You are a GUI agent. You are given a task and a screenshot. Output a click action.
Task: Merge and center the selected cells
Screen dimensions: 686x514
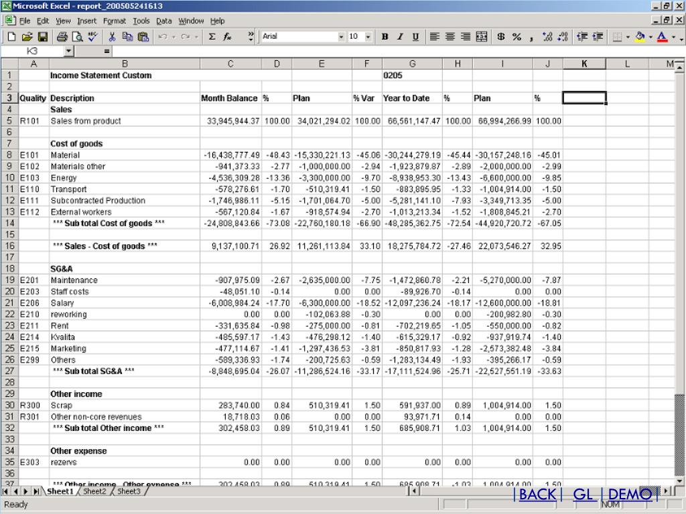click(481, 37)
